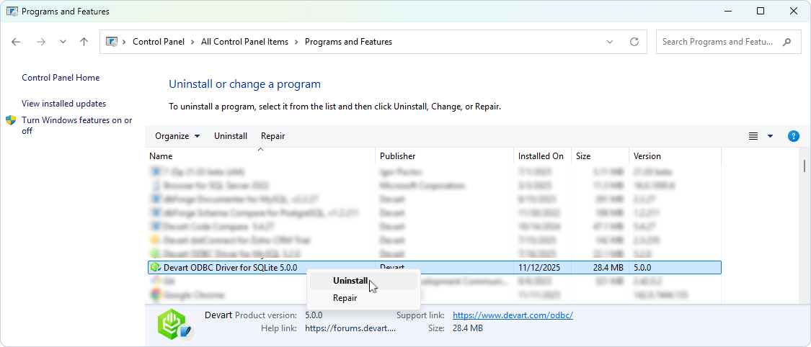Open more view options dropdown arrow
This screenshot has height=347, width=811.
point(770,136)
